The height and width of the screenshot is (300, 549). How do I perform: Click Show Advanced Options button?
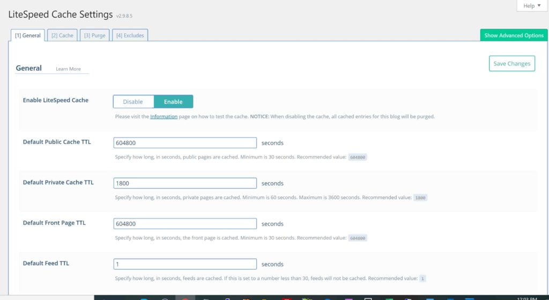click(514, 35)
